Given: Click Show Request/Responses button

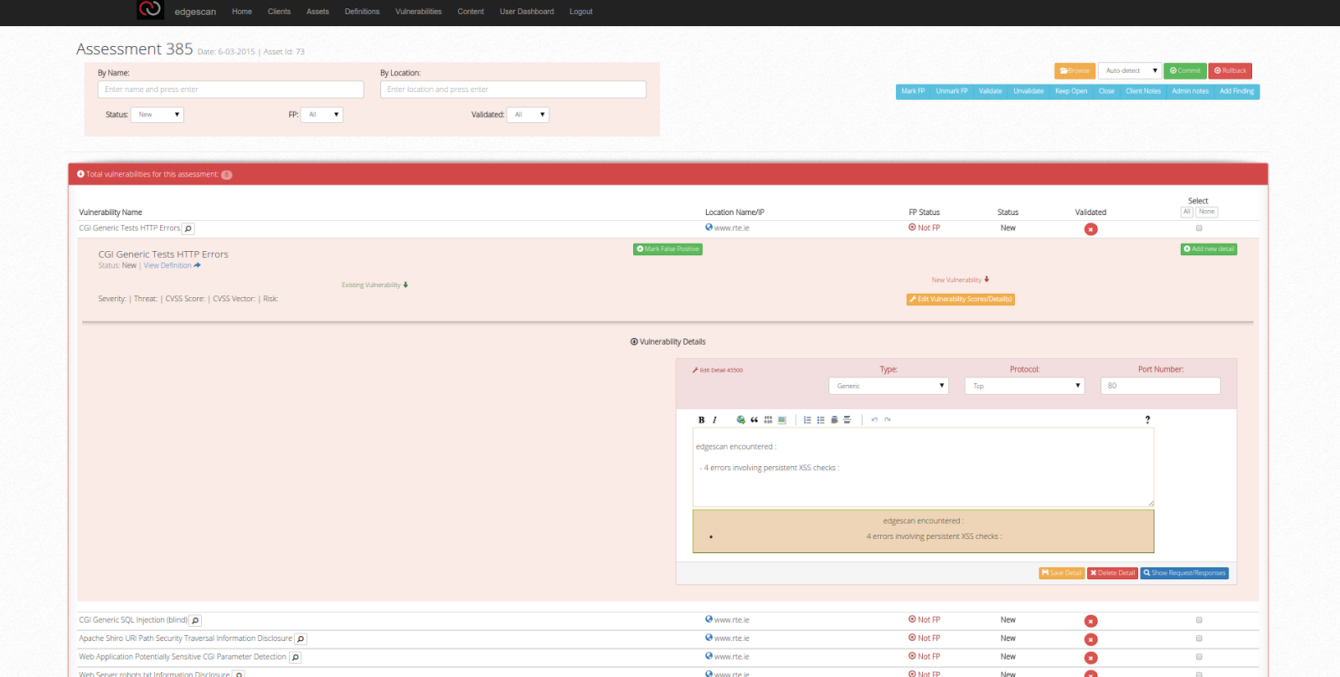Looking at the screenshot, I should click(x=1184, y=573).
